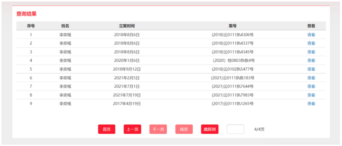View details of 桂0803执恢4号 case
Screen dimensions: 342x146
[311, 60]
